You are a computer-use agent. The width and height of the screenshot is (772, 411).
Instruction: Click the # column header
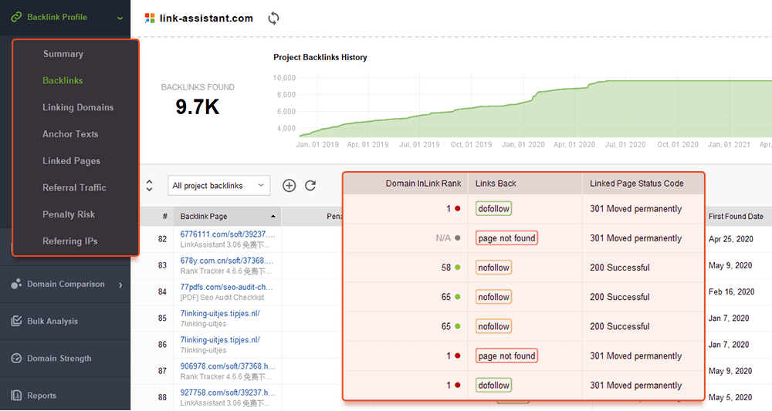pos(165,217)
